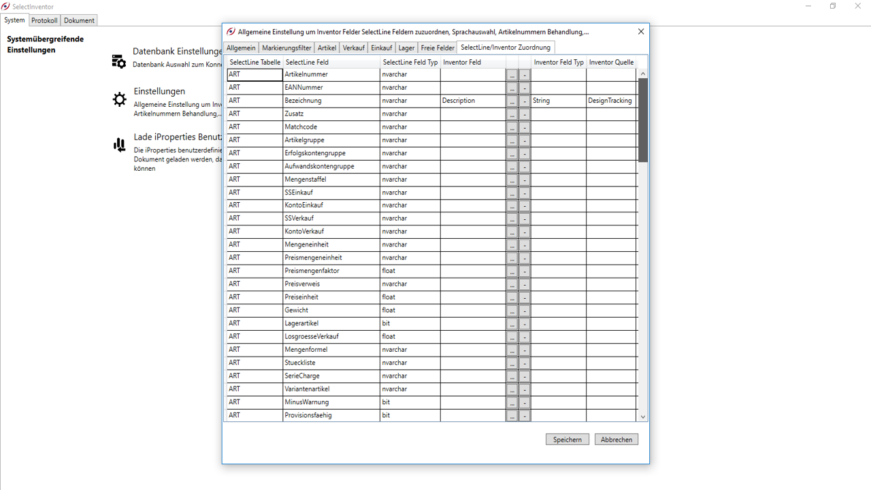Image resolution: width=871 pixels, height=490 pixels.
Task: Click the - button in Artikelnummer row
Action: 525,75
